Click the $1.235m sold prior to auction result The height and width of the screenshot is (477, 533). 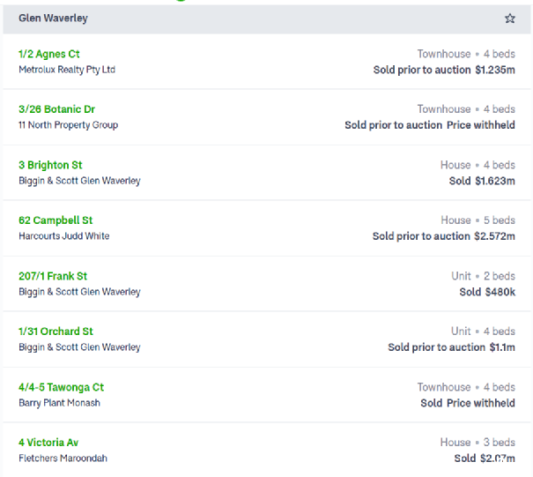pos(444,70)
